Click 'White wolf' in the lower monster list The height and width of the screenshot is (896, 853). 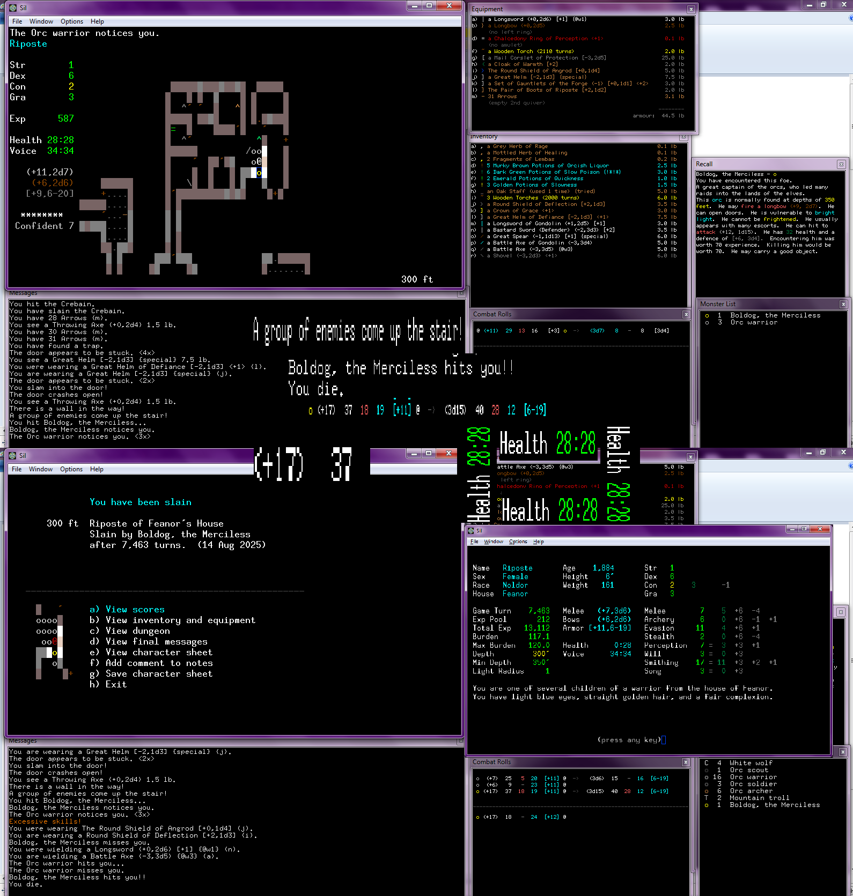[751, 763]
